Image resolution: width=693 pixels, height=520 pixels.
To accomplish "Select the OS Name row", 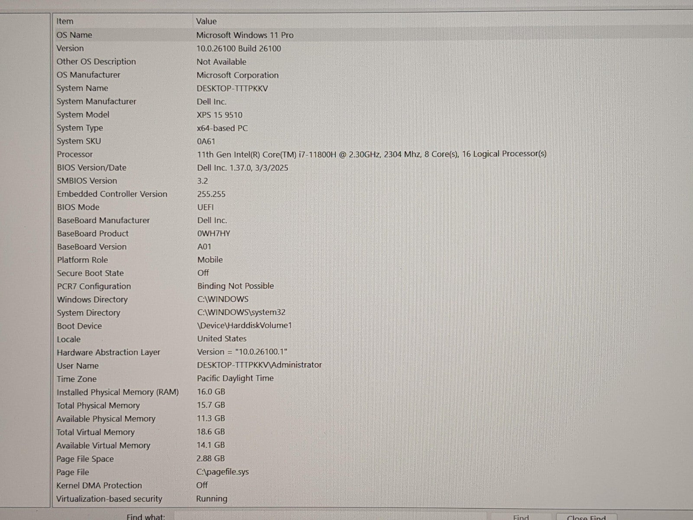I will click(74, 35).
